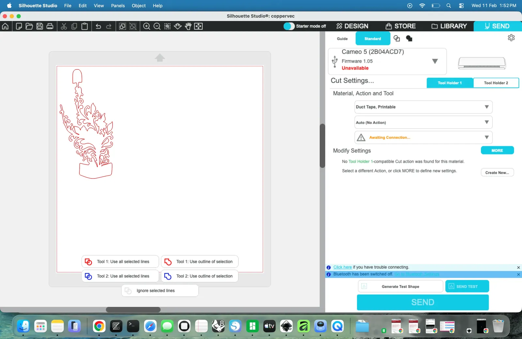Click the Undo arrow icon
Image resolution: width=522 pixels, height=339 pixels.
(x=98, y=26)
